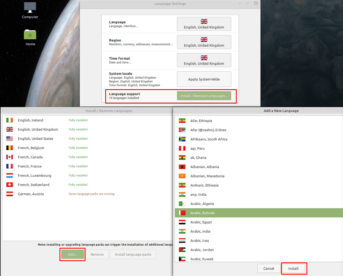Click the Belgium flag icon
Image resolution: width=343 pixels, height=276 pixels.
[10, 148]
